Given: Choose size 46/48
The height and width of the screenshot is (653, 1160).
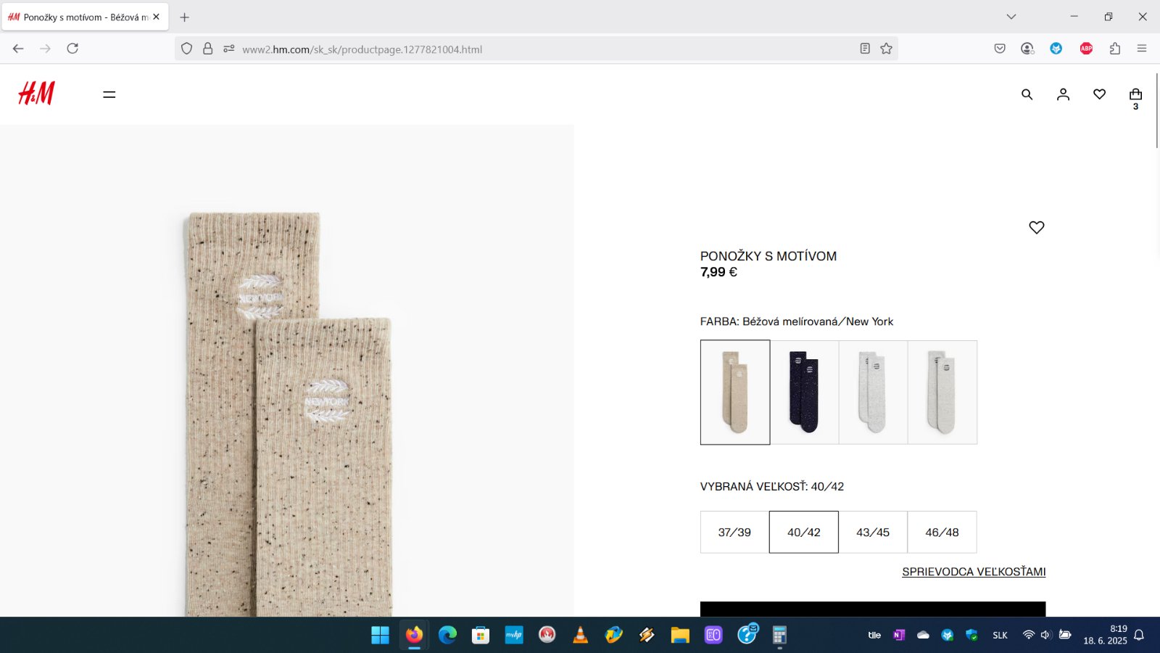Looking at the screenshot, I should point(942,532).
